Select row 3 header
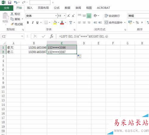This screenshot has height=135, width=149. (x=3, y=56)
